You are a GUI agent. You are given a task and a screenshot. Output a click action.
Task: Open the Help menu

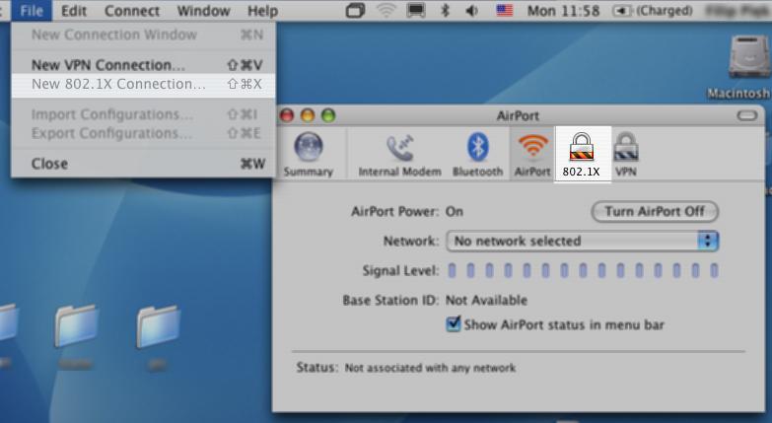(262, 10)
